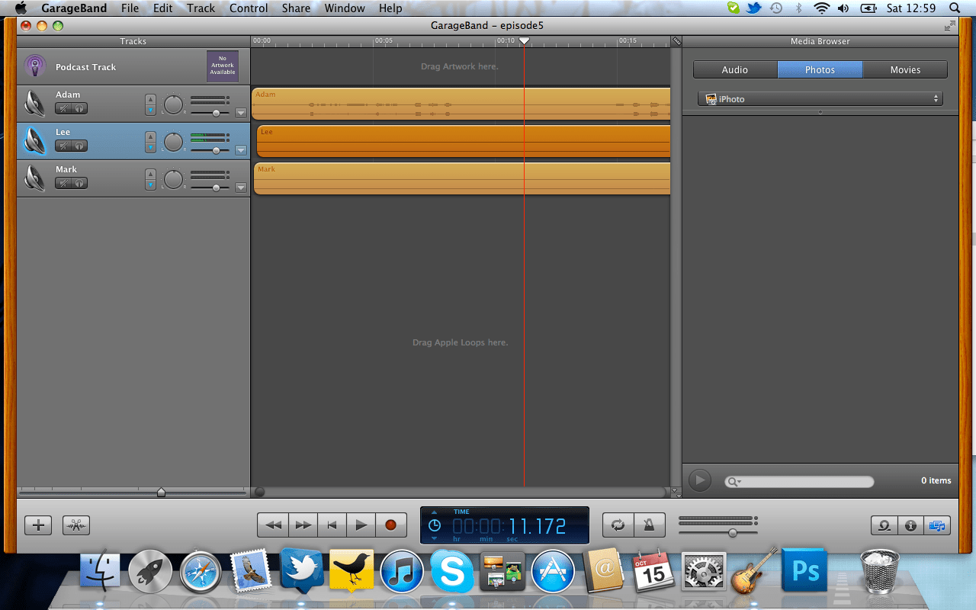Screen dimensions: 976x610
Task: Mute the Mark track
Action: [x=63, y=183]
